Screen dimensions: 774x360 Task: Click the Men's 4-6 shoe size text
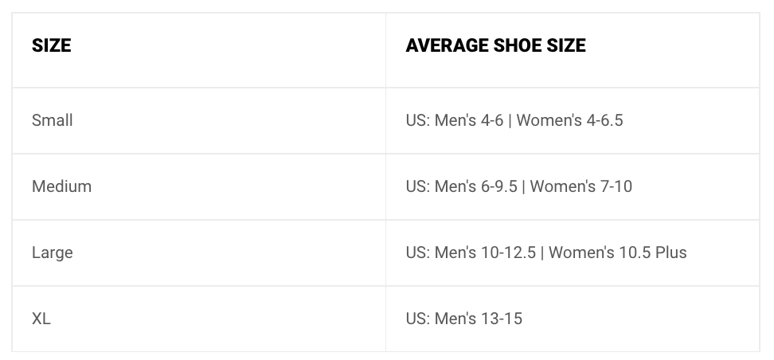[469, 120]
